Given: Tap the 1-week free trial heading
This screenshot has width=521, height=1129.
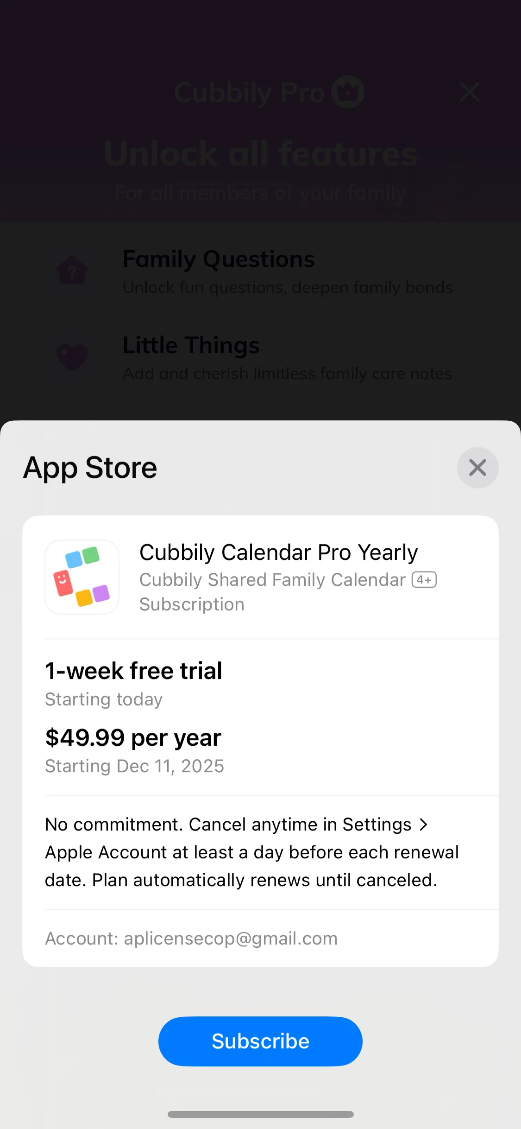Looking at the screenshot, I should [133, 671].
